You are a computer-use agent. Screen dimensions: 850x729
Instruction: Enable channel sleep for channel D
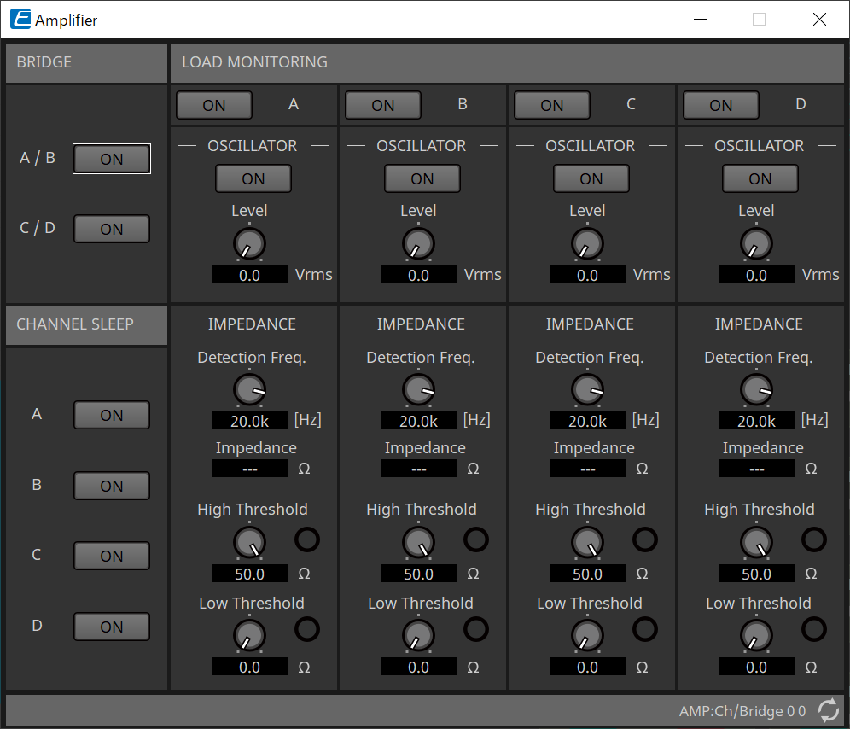pyautogui.click(x=111, y=626)
